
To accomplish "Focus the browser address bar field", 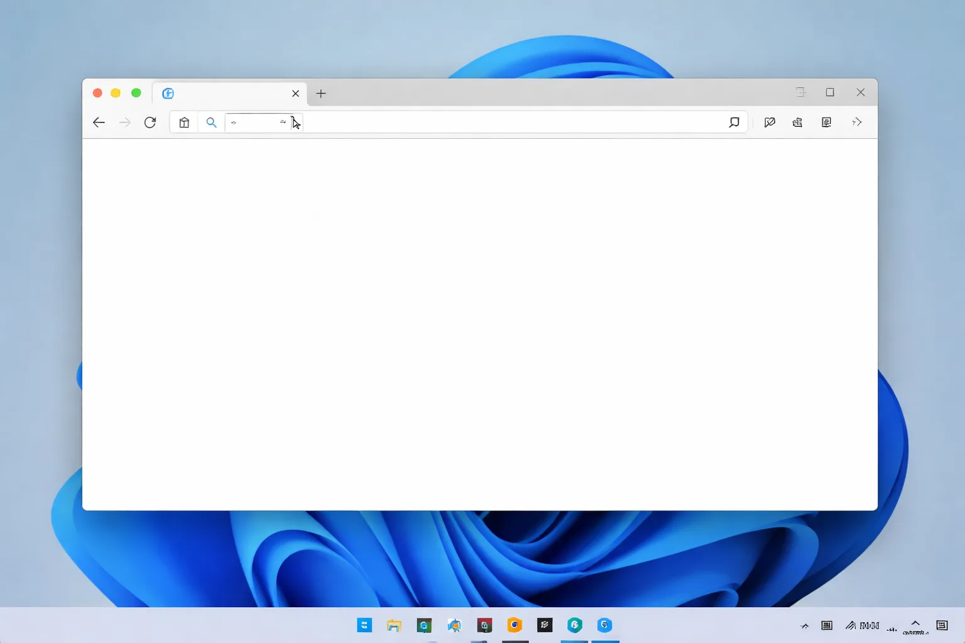I will 459,122.
